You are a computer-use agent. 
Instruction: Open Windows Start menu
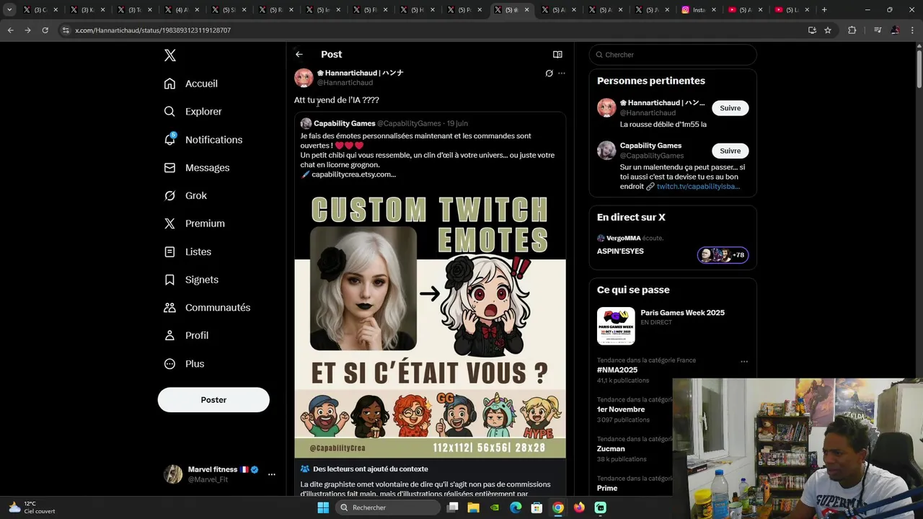[x=323, y=507]
